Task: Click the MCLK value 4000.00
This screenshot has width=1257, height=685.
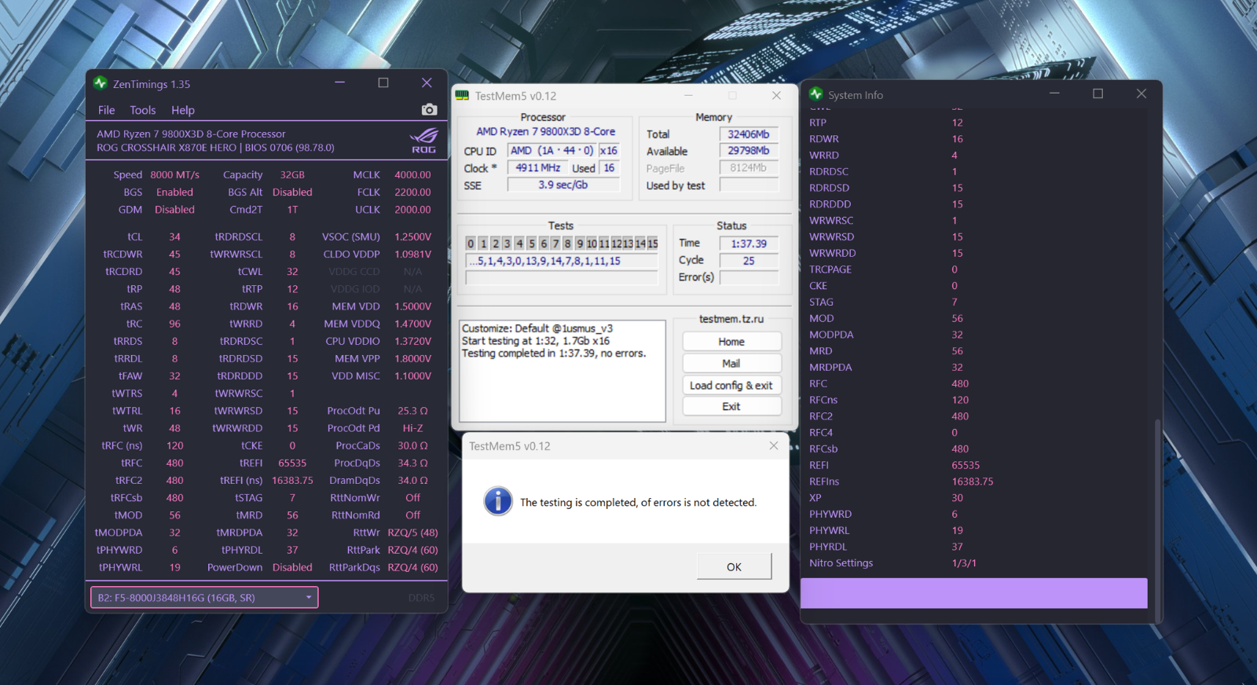Action: [412, 175]
